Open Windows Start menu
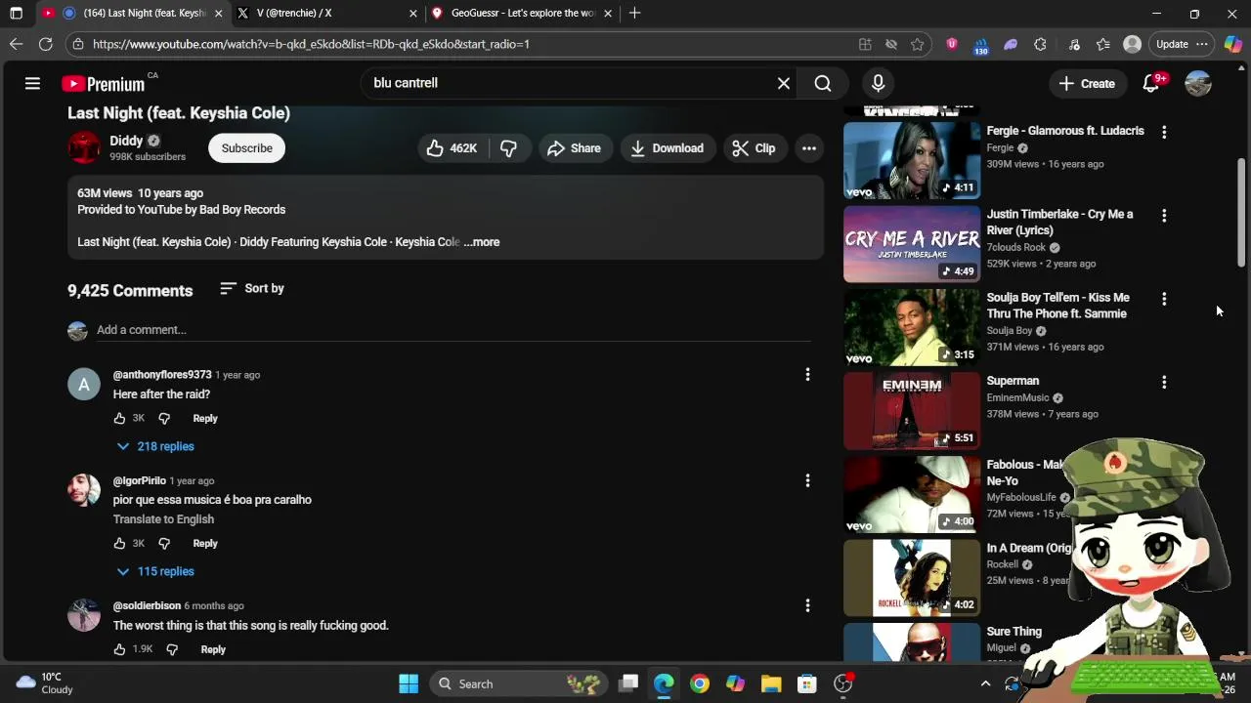1251x703 pixels. click(x=409, y=683)
